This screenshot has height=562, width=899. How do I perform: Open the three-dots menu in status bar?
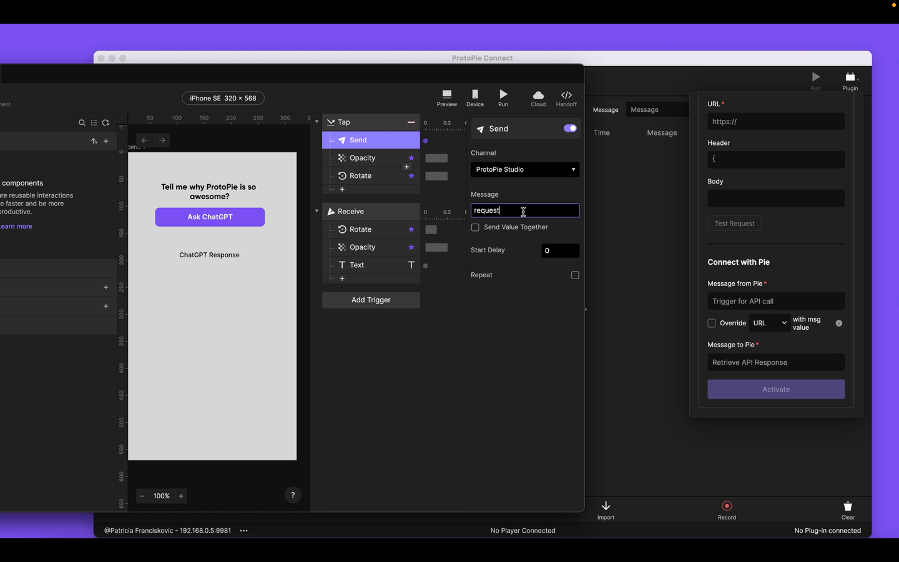[x=244, y=531]
